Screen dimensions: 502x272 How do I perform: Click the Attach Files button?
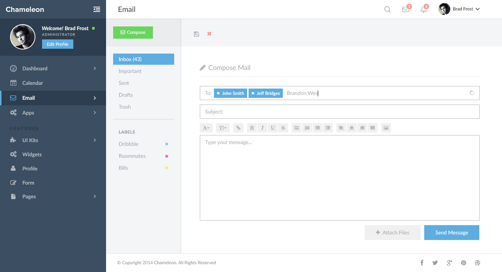[392, 233]
